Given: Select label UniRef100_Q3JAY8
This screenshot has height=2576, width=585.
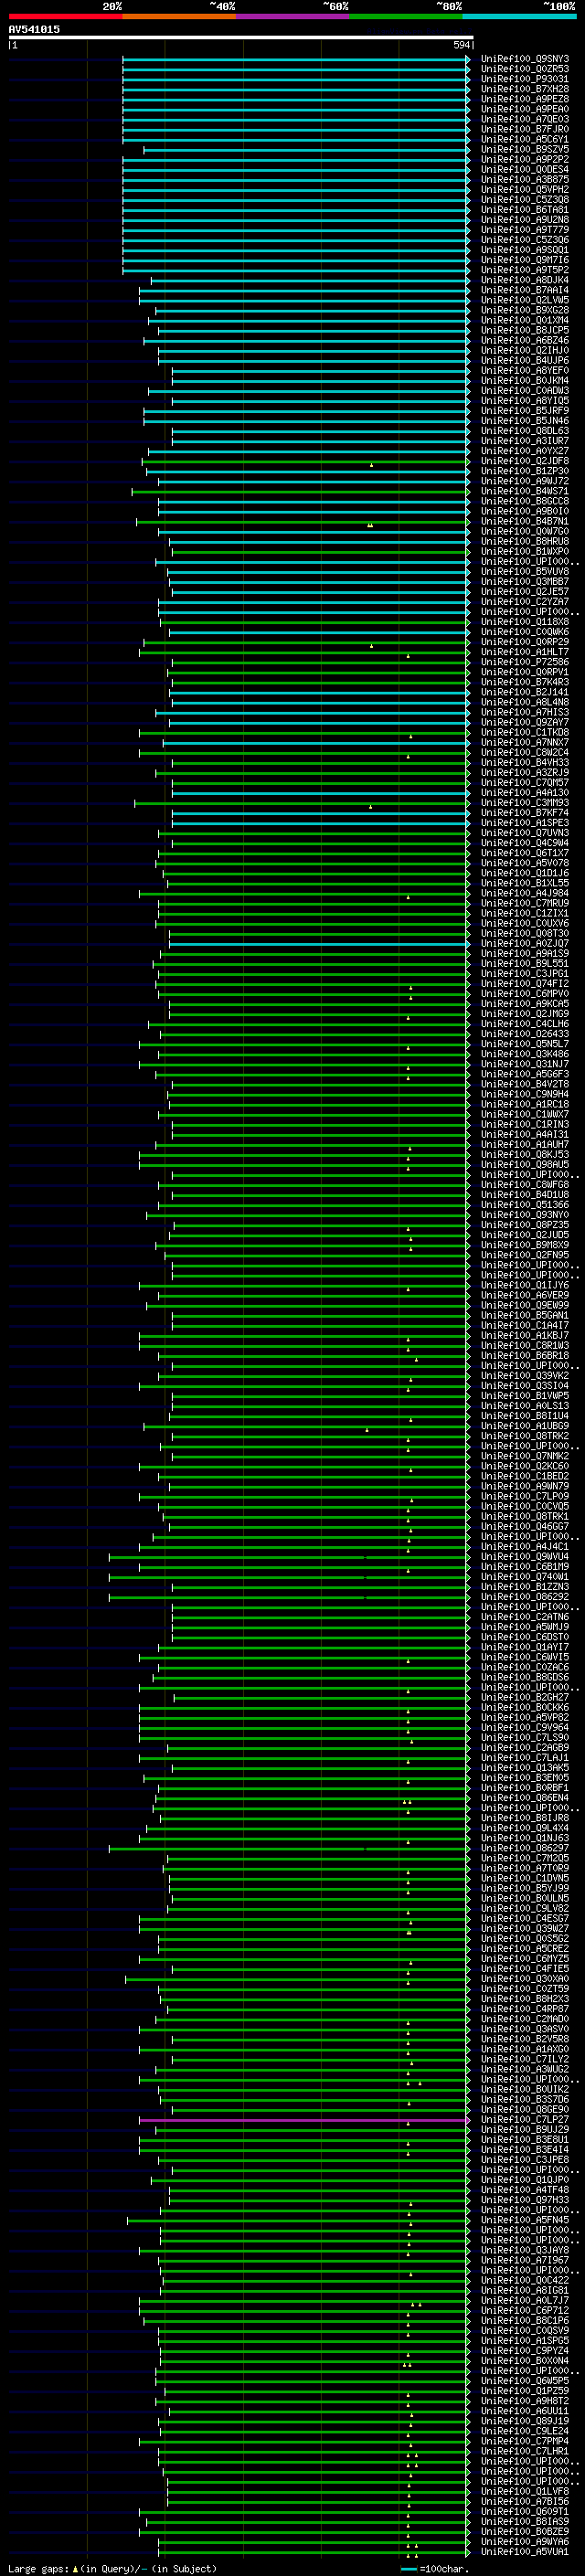Looking at the screenshot, I should [x=524, y=2251].
